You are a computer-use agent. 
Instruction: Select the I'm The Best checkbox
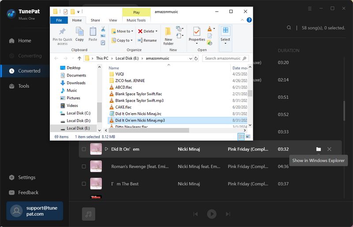(84, 184)
